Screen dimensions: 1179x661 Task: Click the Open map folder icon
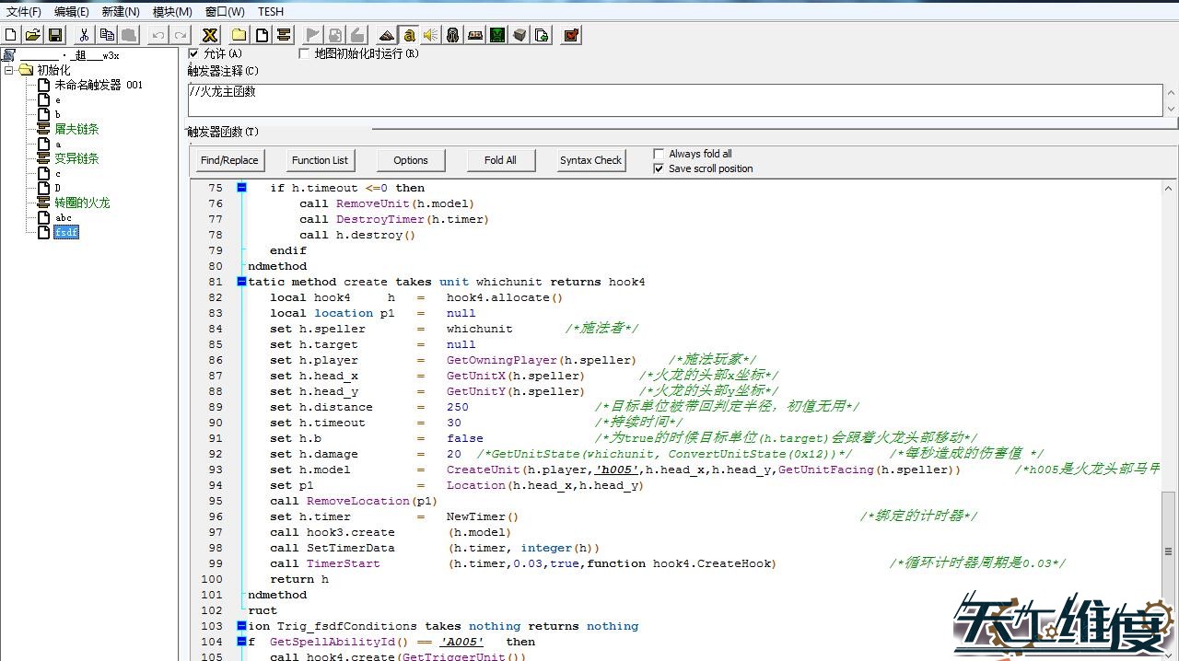coord(32,35)
